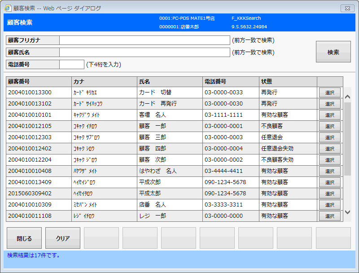The width and height of the screenshot is (359, 273).
Task: Click 選択 for 平成次郎 row
Action: [x=330, y=182]
